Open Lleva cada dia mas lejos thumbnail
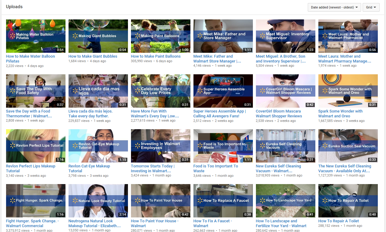This screenshot has width=386, height=232. tap(98, 91)
